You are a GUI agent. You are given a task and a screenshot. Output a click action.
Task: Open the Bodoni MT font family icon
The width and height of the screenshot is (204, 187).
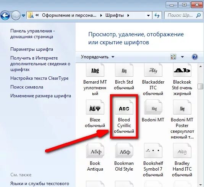153,107
